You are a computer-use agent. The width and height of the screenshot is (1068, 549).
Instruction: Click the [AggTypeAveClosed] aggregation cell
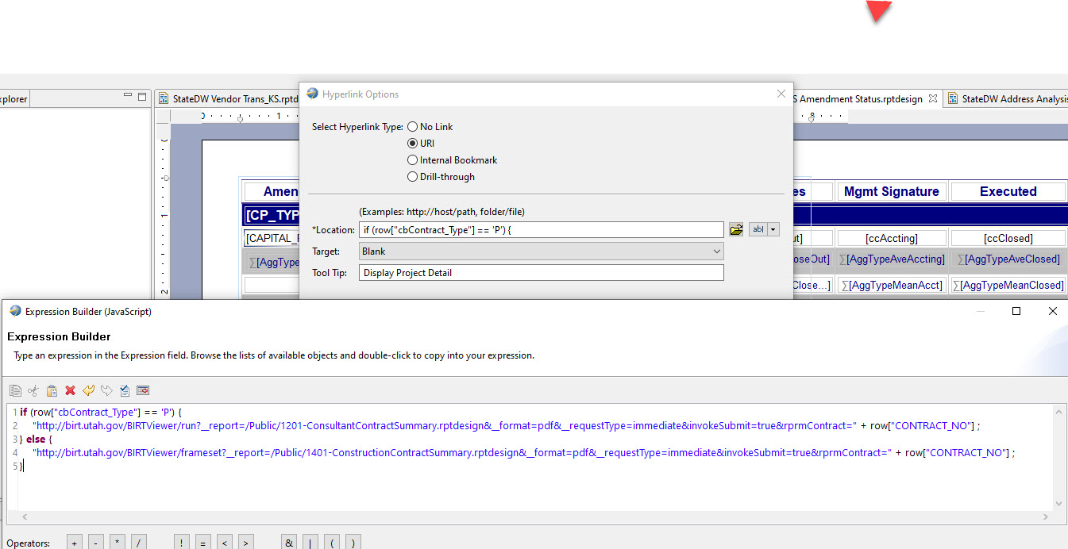click(1008, 259)
